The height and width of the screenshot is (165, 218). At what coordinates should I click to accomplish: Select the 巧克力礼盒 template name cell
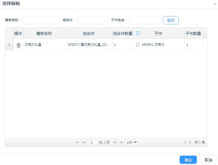45,45
